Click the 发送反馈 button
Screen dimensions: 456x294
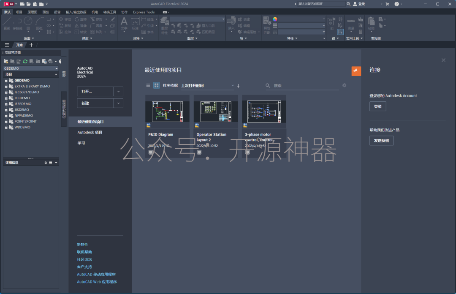click(381, 141)
